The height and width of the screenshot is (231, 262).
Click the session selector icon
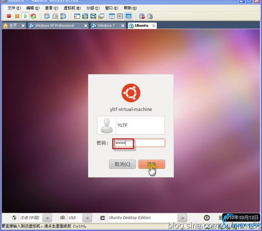tap(103, 218)
